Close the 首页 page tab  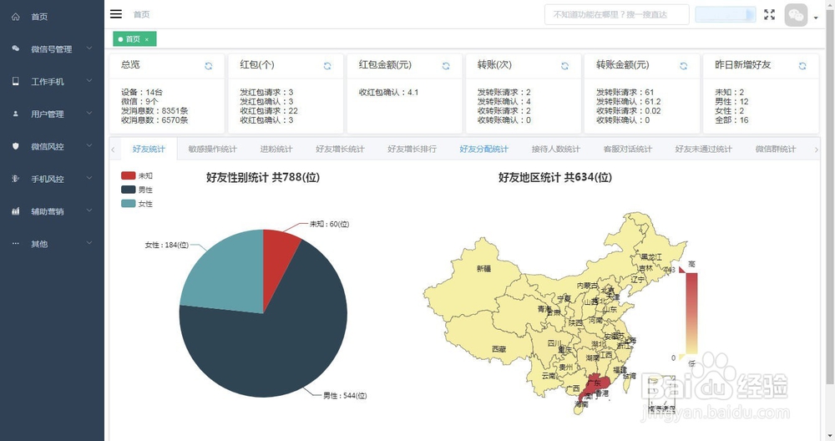coord(146,39)
